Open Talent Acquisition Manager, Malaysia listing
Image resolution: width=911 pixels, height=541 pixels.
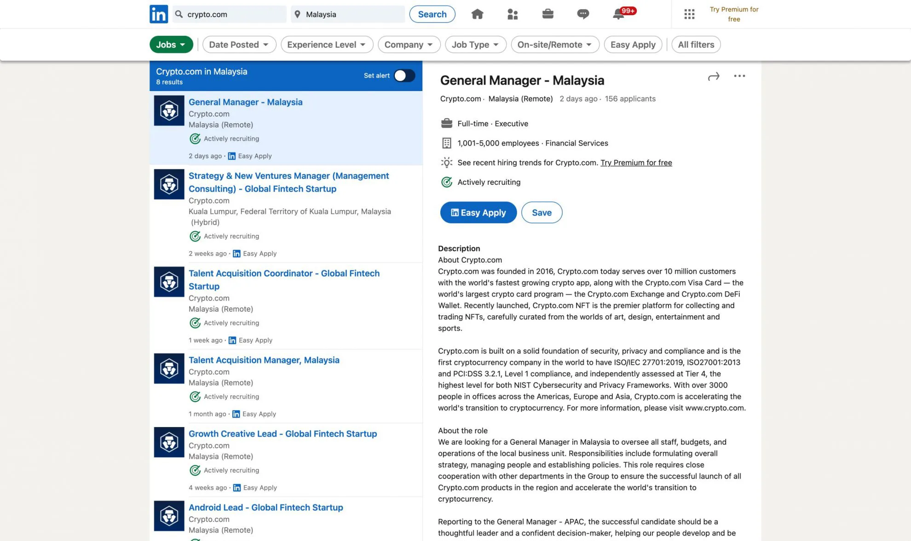coord(264,360)
